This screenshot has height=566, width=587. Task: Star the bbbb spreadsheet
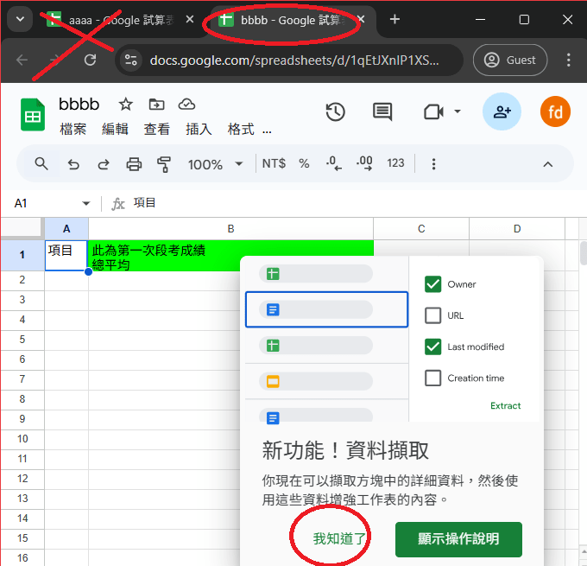click(126, 105)
